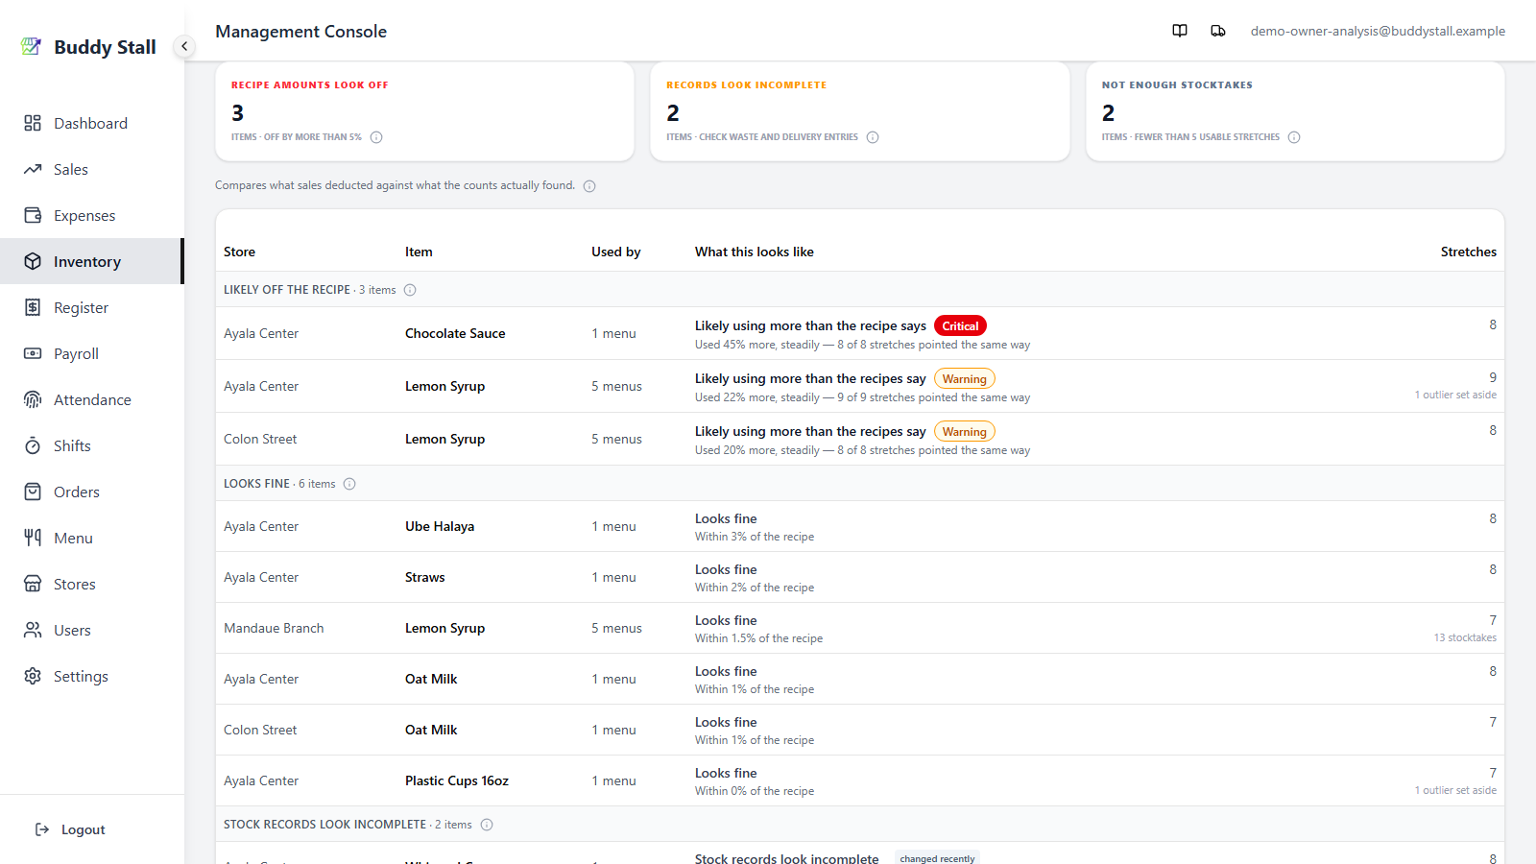This screenshot has width=1536, height=864.
Task: Click the Stores storefront icon
Action: tap(33, 584)
